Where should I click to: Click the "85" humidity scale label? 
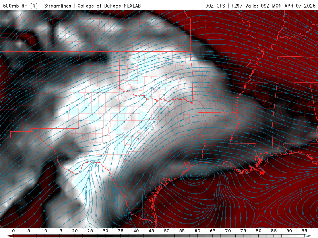pyautogui.click(x=274, y=231)
